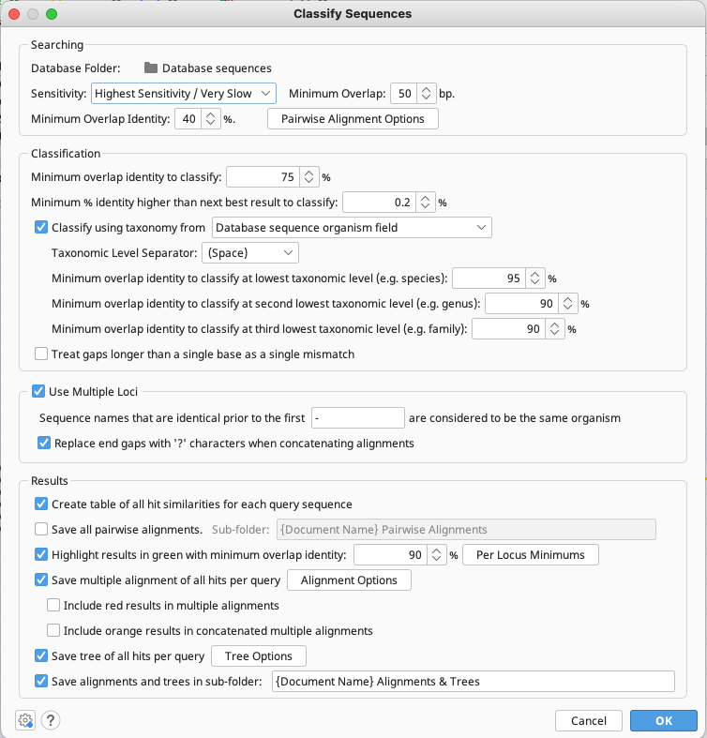
Task: Uncheck Save multiple alignment of all hits
Action: [41, 580]
